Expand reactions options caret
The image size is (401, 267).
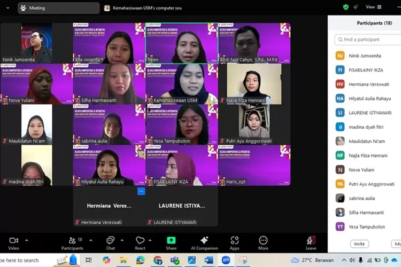150,240
